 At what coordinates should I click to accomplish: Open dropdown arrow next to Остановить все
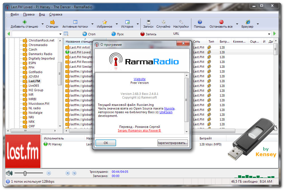coord(237,24)
